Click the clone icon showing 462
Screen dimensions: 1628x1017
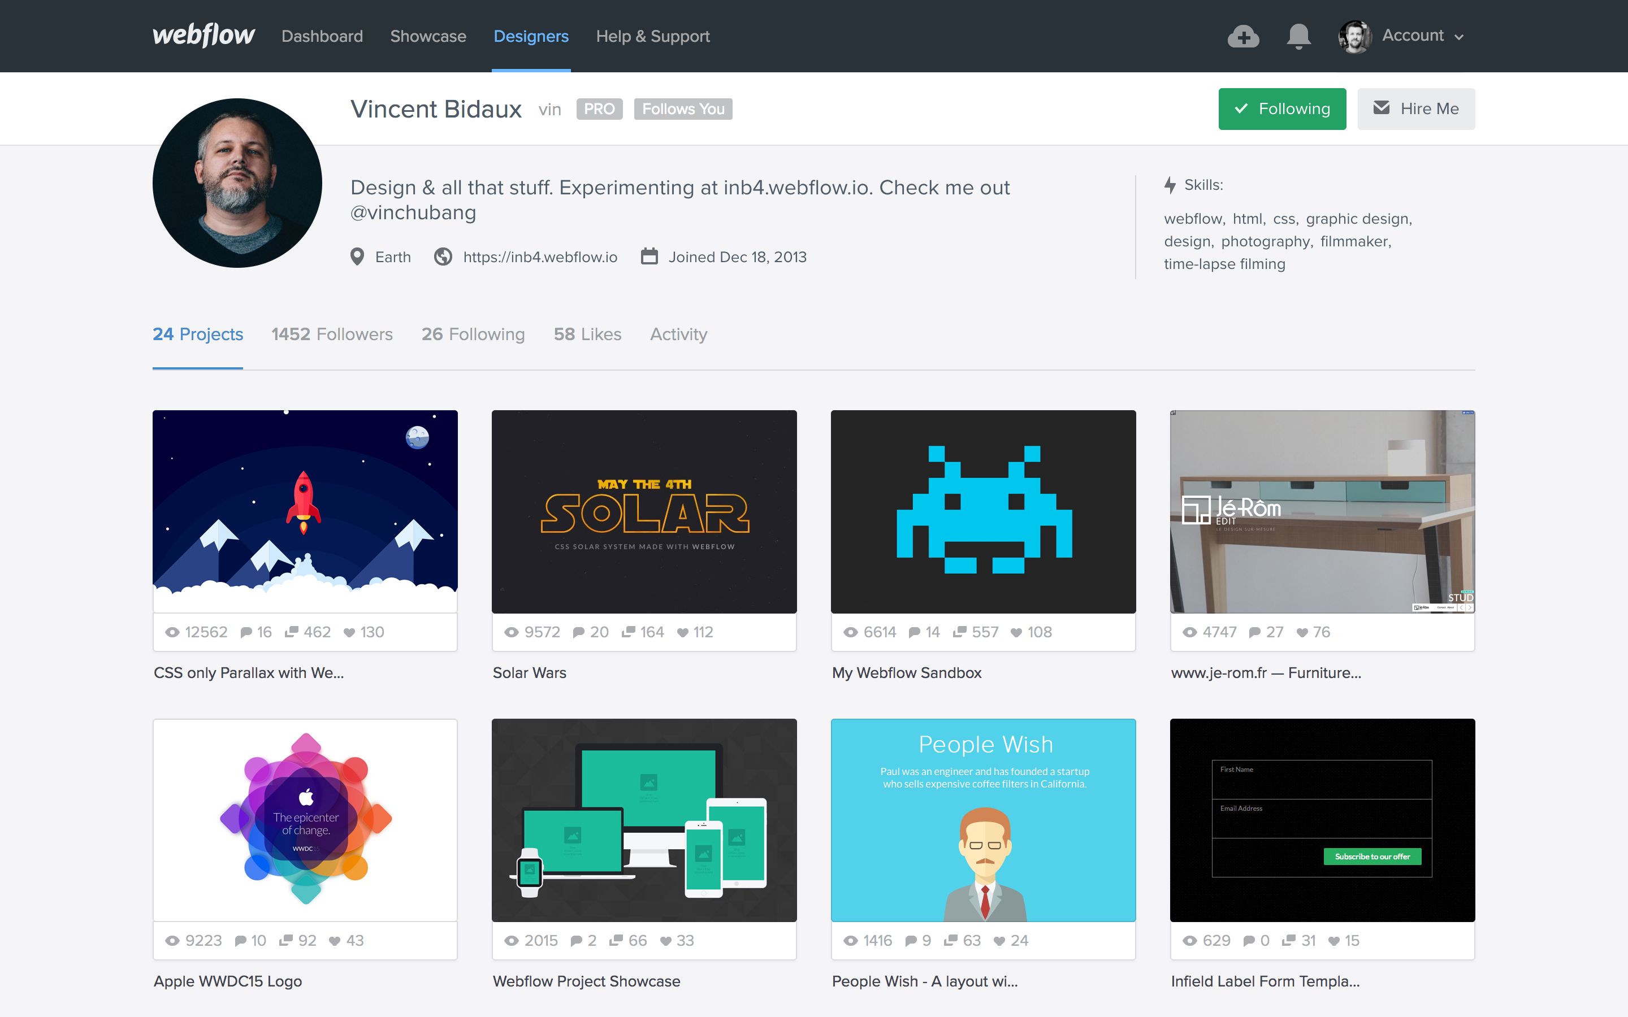pyautogui.click(x=291, y=632)
